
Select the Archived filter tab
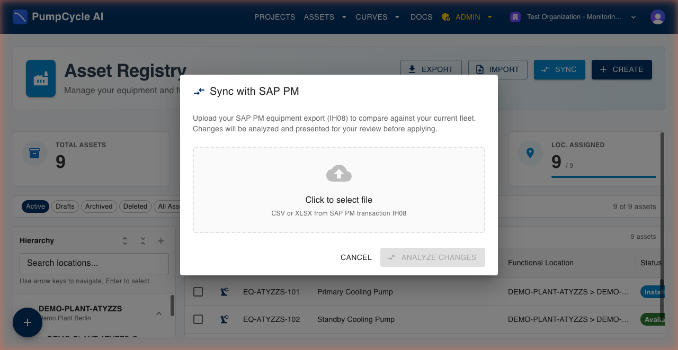coord(99,207)
